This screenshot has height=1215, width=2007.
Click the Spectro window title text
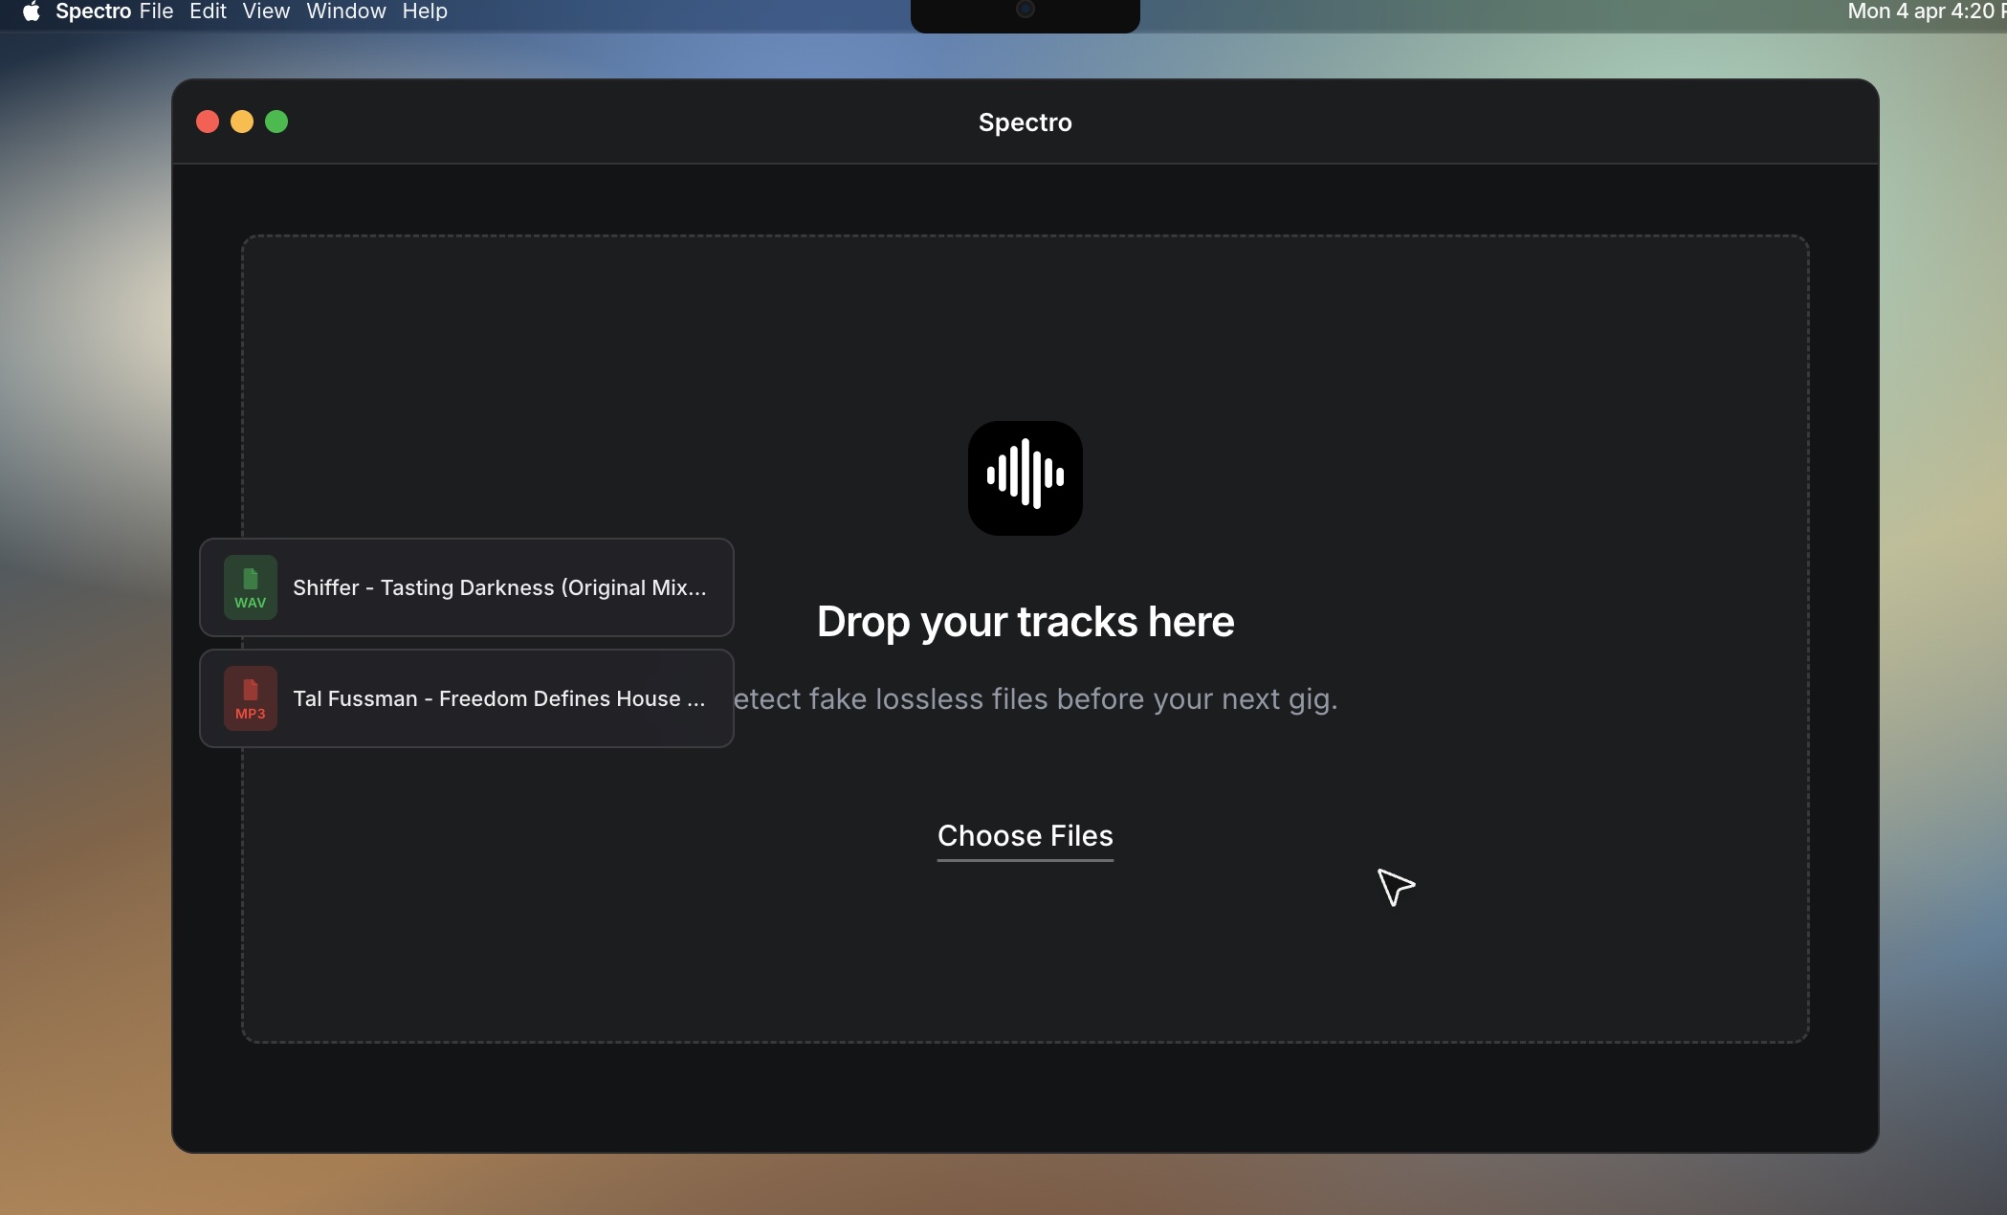pyautogui.click(x=1025, y=122)
